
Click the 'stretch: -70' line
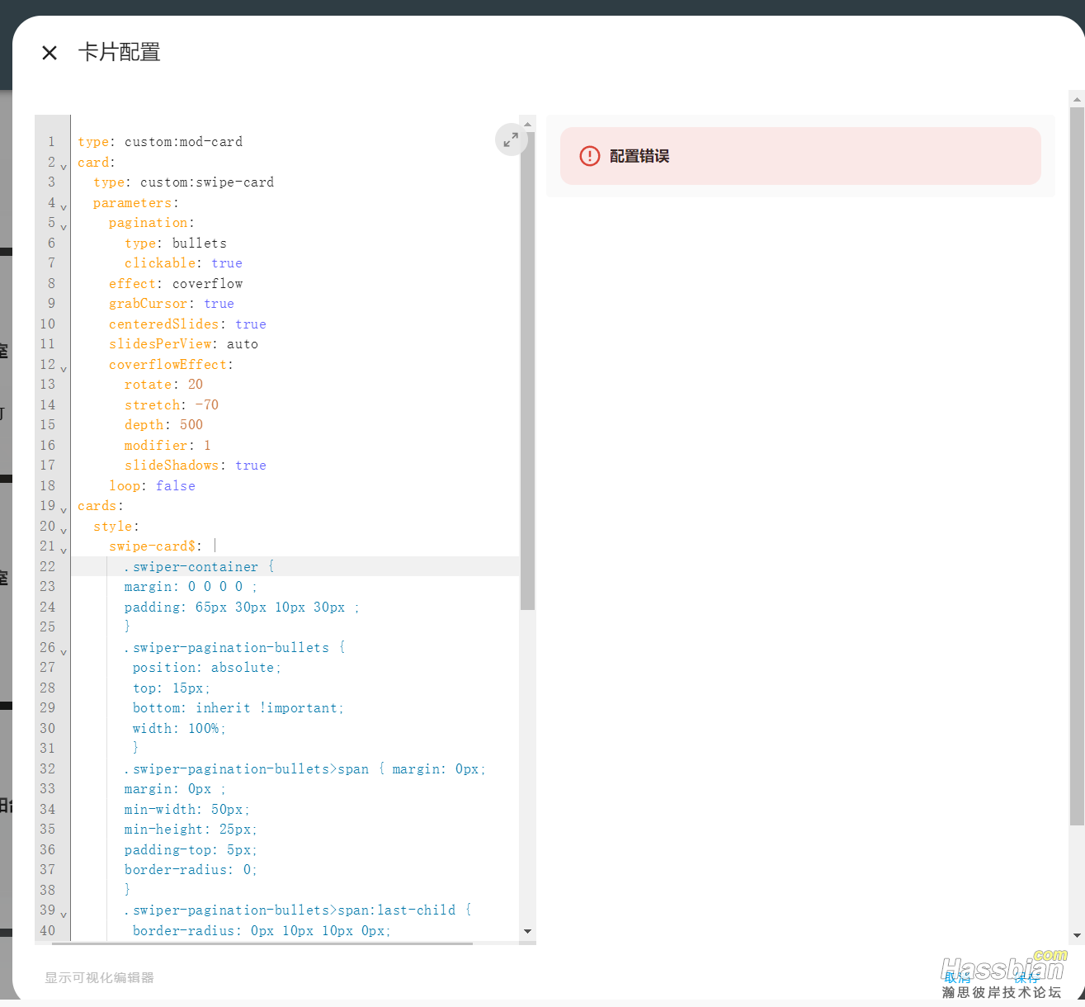[x=172, y=405]
